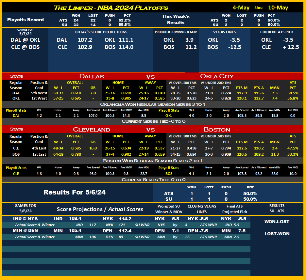This screenshot has height=280, width=306.
Task: Click the "CURRENT ATS PICK" column header
Action: point(277,32)
